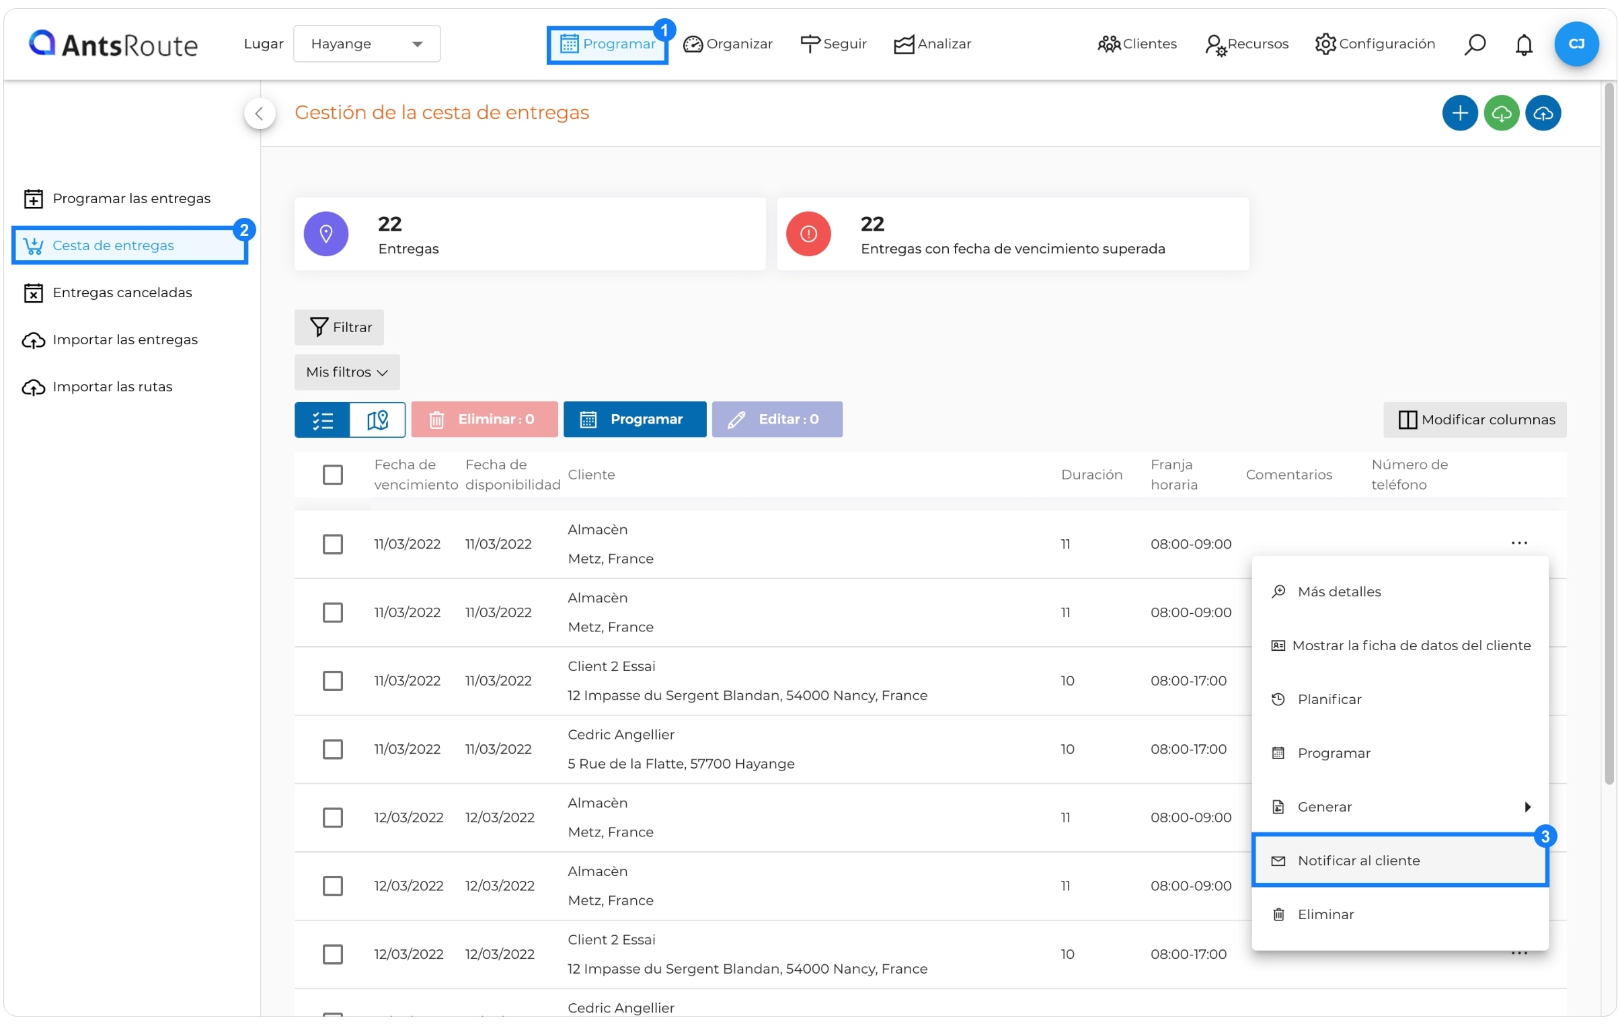
Task: Click the blue cloud upload button
Action: tap(1543, 113)
